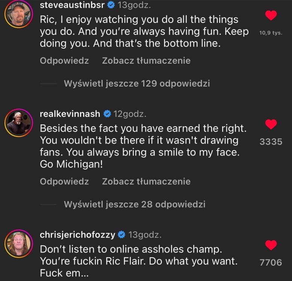This screenshot has height=281, width=292.
Task: Toggle the heart on chrisjerichofozzy's comment
Action: pyautogui.click(x=271, y=245)
